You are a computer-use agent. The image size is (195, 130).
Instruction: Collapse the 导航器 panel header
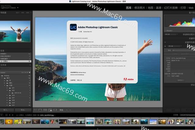pos(3,13)
